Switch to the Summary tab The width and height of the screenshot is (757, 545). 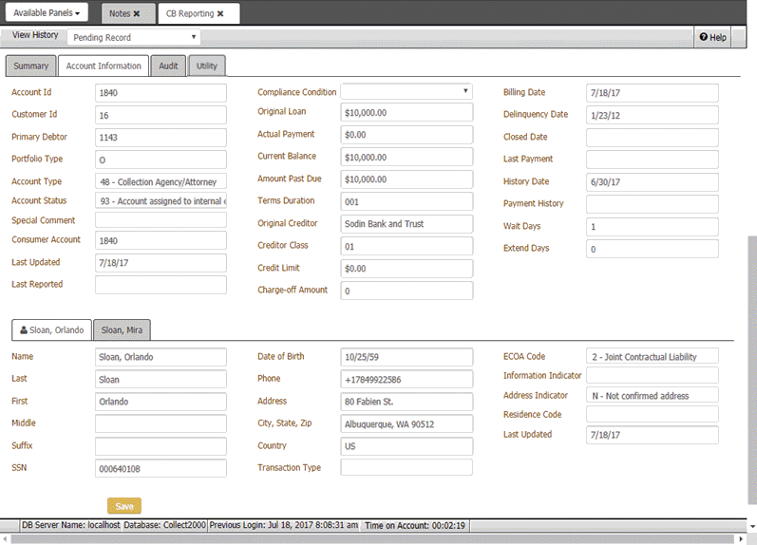pyautogui.click(x=30, y=66)
